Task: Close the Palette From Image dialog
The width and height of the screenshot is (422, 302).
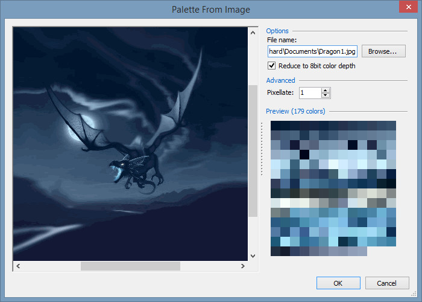Action: 409,7
